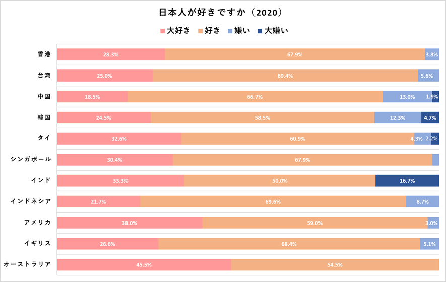Viewport: 446px width, 282px height.
Task: Select the 38.0% pink America segment
Action: point(130,223)
